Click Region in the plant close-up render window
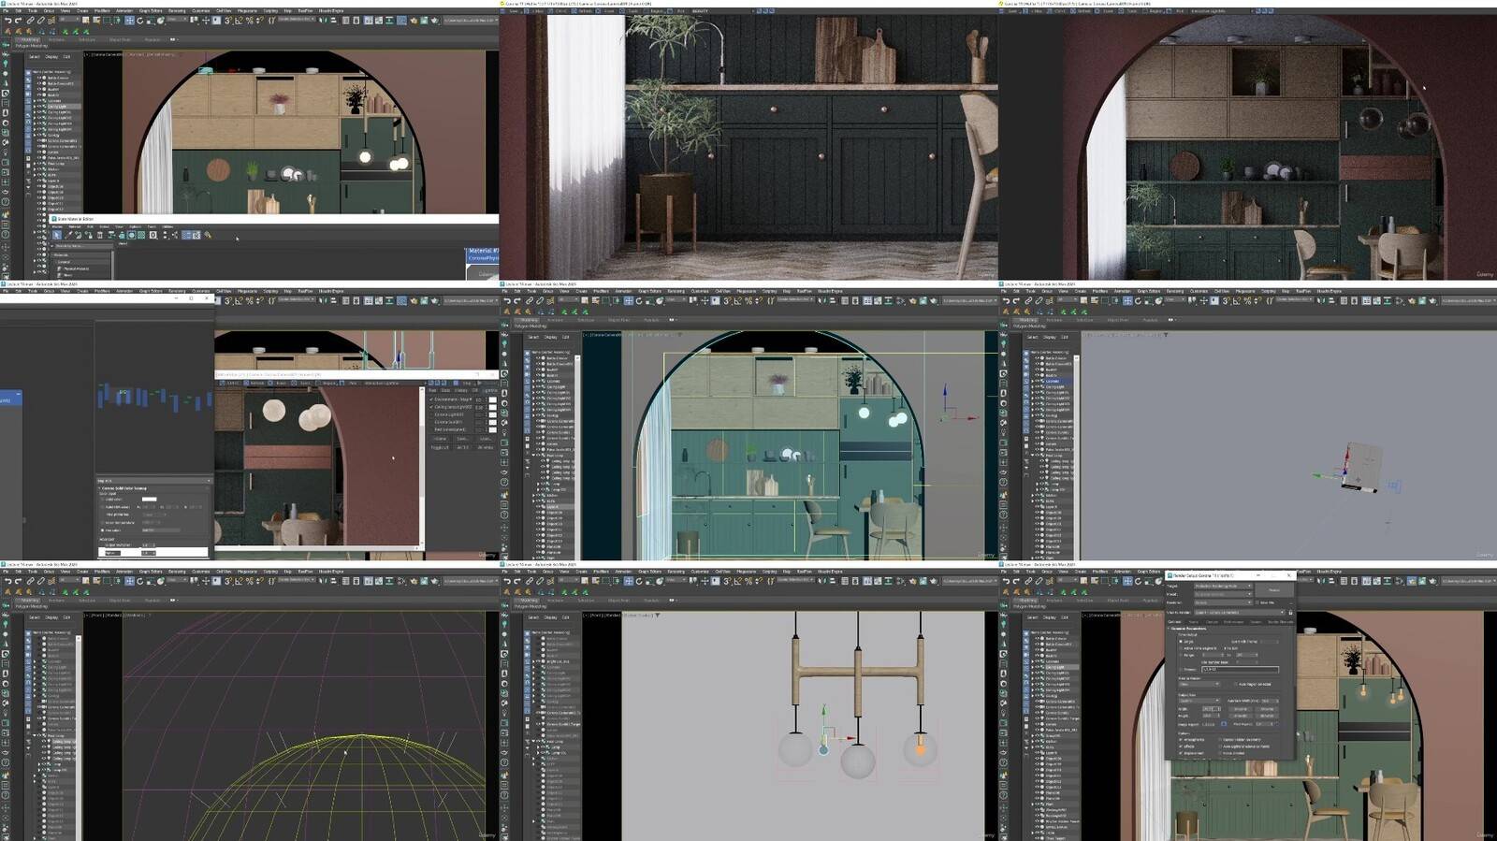This screenshot has width=1497, height=841. [656, 11]
